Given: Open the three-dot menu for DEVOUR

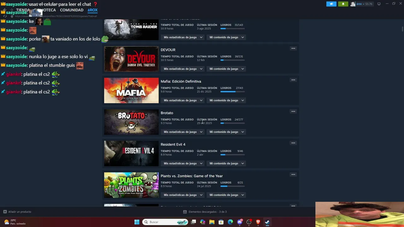Looking at the screenshot, I should [x=293, y=48].
